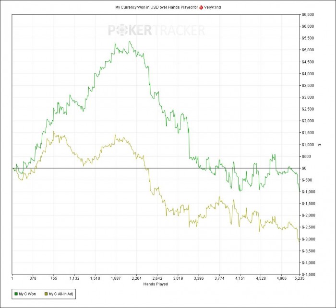Click the 1,132 x-axis tick label
Screen dimensions: 336x308
74,278
